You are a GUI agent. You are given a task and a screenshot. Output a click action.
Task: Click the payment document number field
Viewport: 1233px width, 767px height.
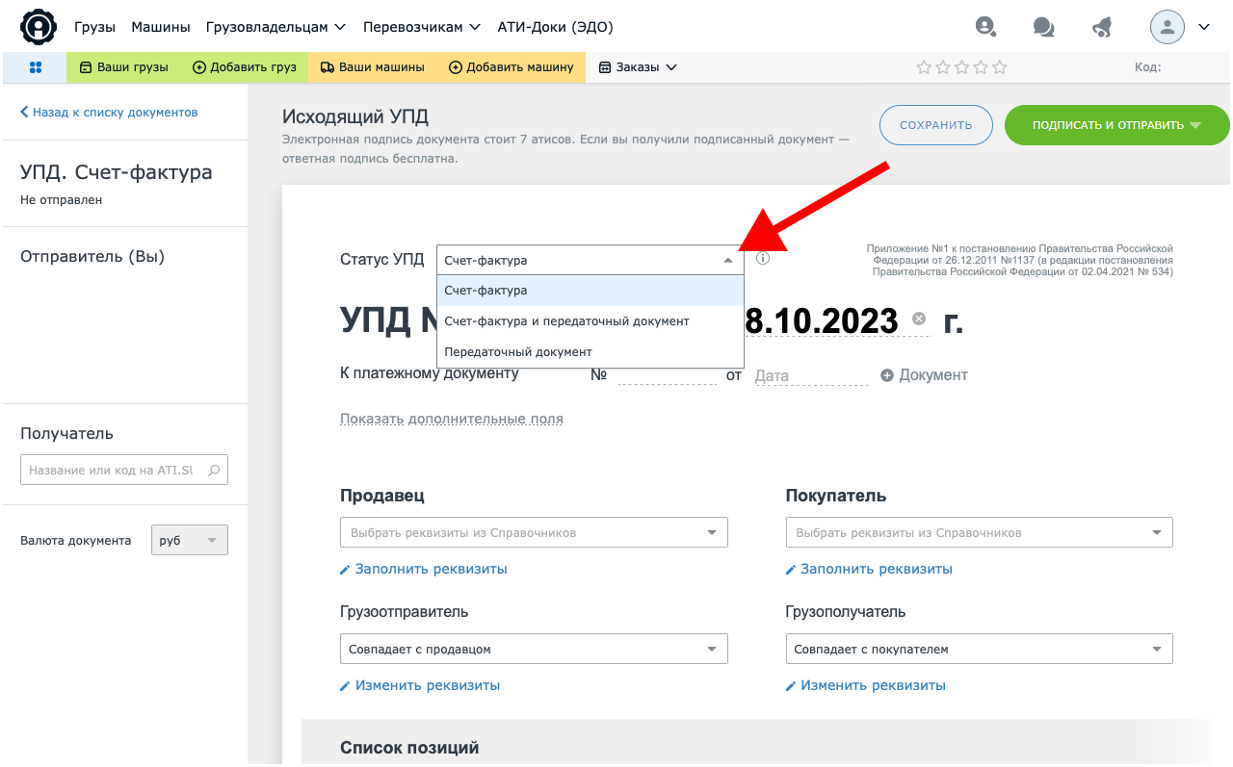pos(667,375)
